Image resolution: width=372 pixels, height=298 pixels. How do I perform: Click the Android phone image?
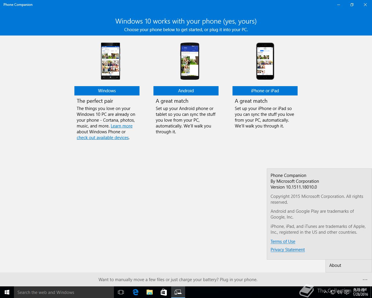click(x=190, y=61)
